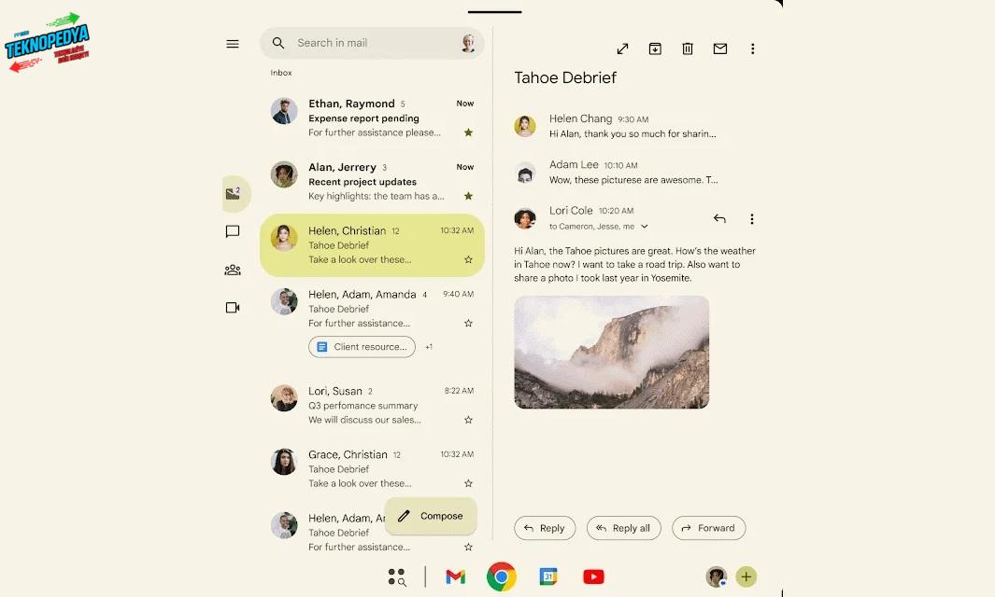The width and height of the screenshot is (995, 597).
Task: Switch to the Chat tab
Action: (x=233, y=231)
